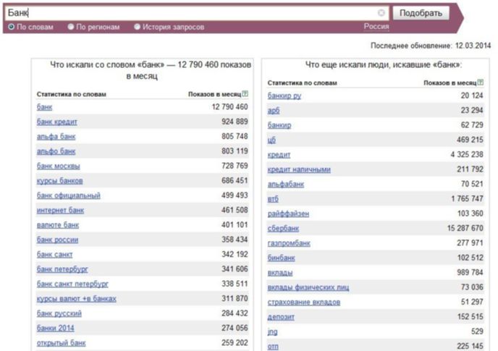Open the 'курсы банков' keyword link
This screenshot has width=498, height=351.
tap(59, 181)
